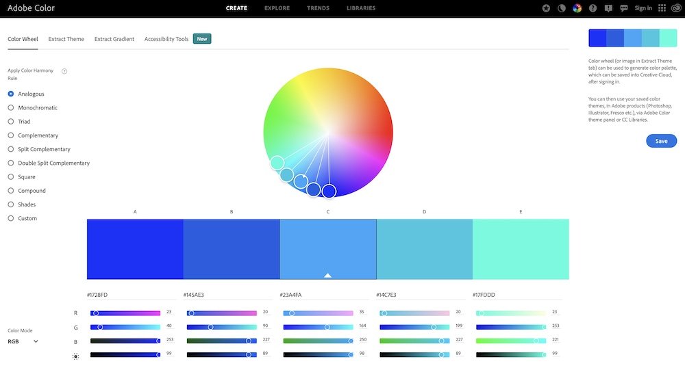The height and width of the screenshot is (385, 685).
Task: Switch to the Extract Theme tab
Action: point(66,39)
